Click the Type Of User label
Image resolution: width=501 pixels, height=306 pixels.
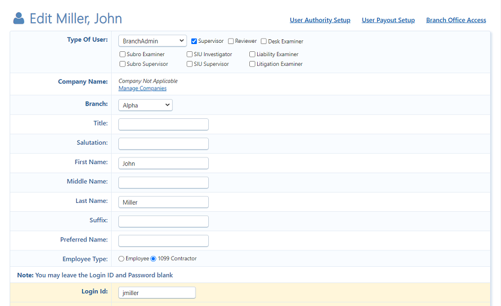coord(88,40)
